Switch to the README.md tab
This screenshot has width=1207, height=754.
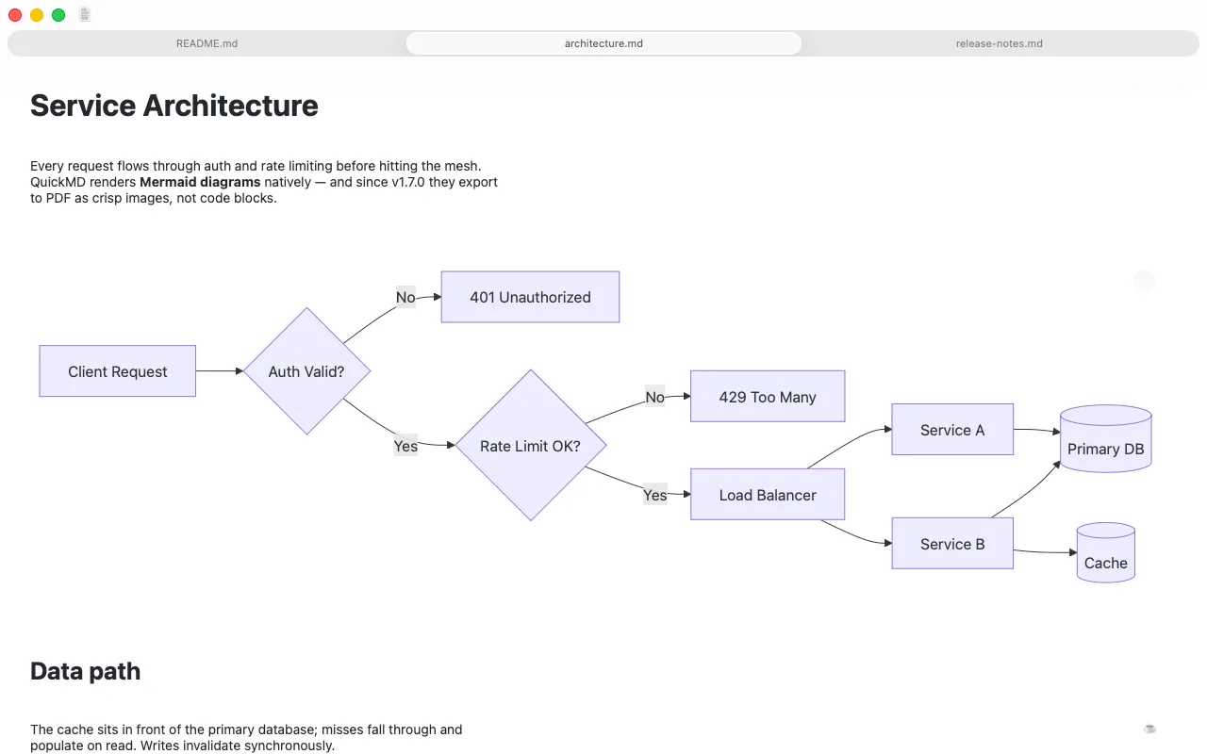pyautogui.click(x=207, y=43)
